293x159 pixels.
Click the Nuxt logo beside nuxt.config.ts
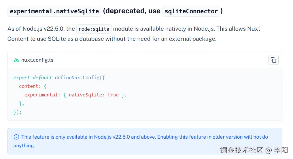[16, 60]
